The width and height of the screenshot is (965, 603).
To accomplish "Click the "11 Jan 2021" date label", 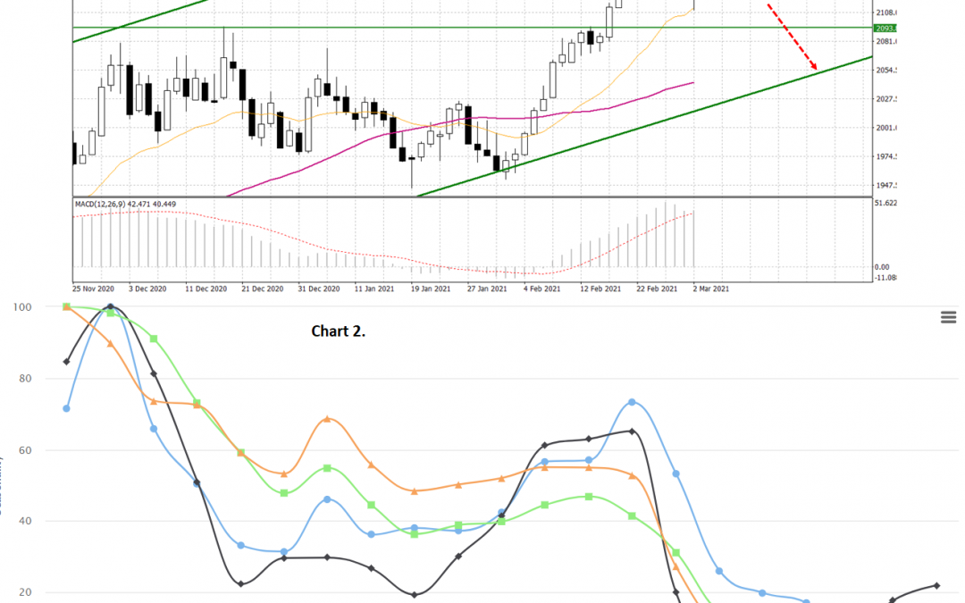I will 374,289.
